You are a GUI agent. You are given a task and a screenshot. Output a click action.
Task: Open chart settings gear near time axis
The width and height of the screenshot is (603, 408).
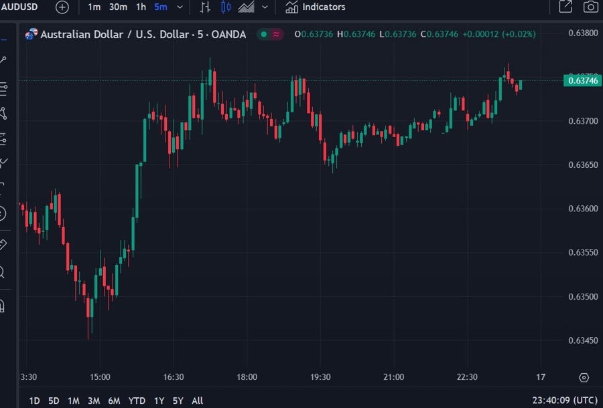tap(584, 378)
